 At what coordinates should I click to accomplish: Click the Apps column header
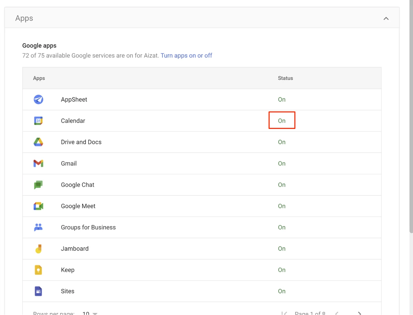(x=39, y=78)
